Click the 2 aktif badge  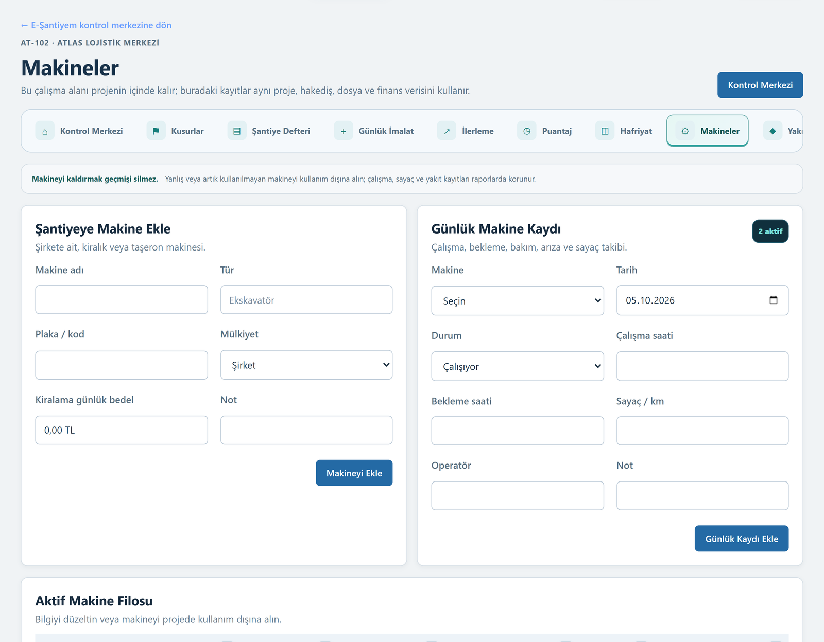click(770, 231)
